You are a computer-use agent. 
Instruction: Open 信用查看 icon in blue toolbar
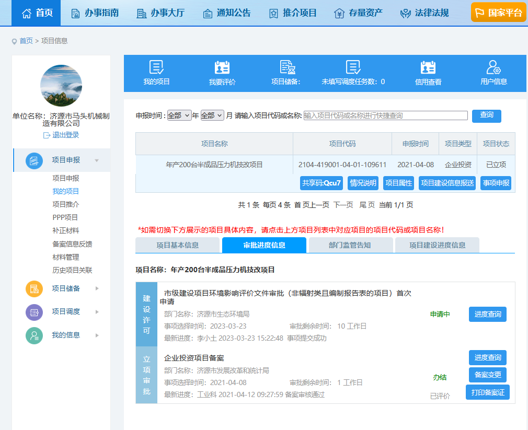pos(428,67)
